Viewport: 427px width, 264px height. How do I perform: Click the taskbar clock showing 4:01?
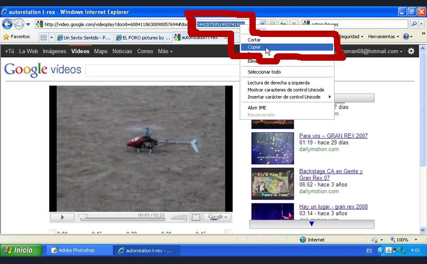tap(415, 250)
